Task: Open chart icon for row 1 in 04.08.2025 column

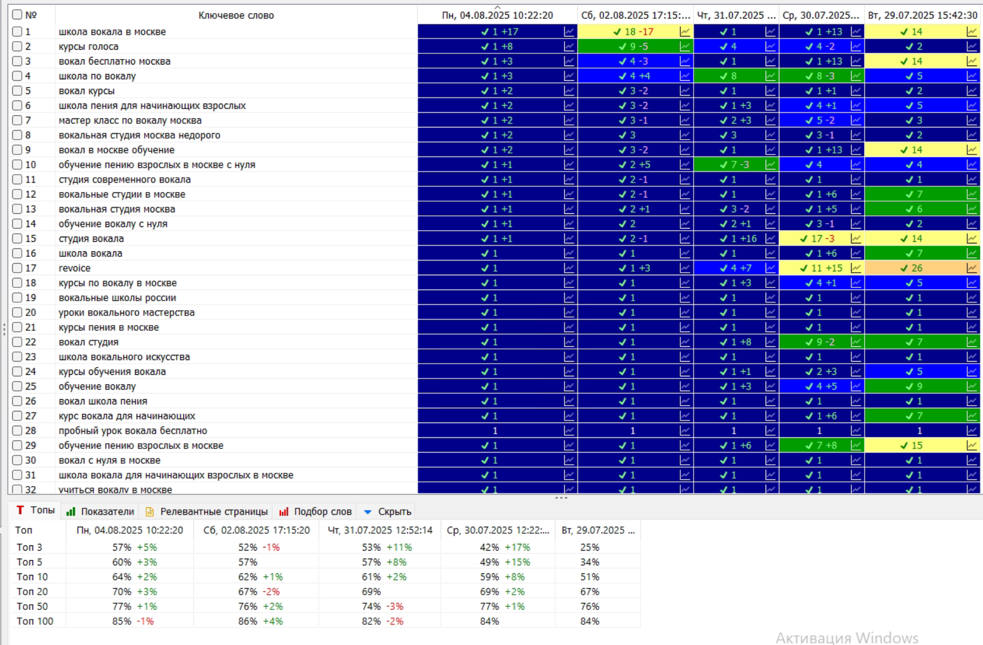Action: [x=569, y=32]
